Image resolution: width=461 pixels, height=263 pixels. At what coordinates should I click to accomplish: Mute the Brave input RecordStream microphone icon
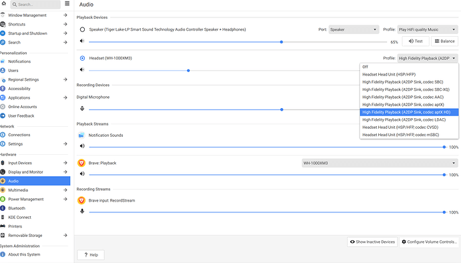(82, 211)
